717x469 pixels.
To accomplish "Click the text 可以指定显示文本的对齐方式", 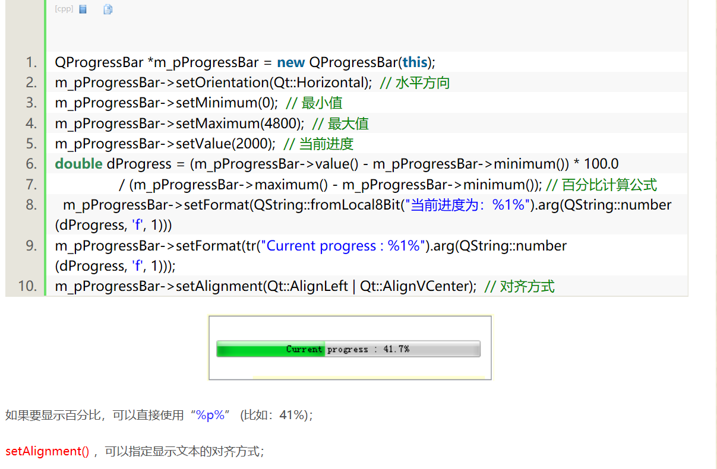I will tap(181, 451).
